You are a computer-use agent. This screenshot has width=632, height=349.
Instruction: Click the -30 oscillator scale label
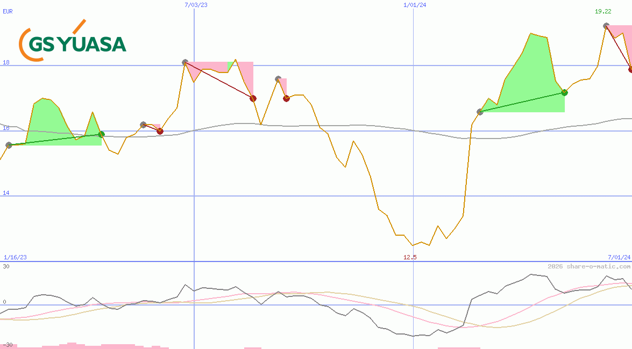[x=7, y=345]
